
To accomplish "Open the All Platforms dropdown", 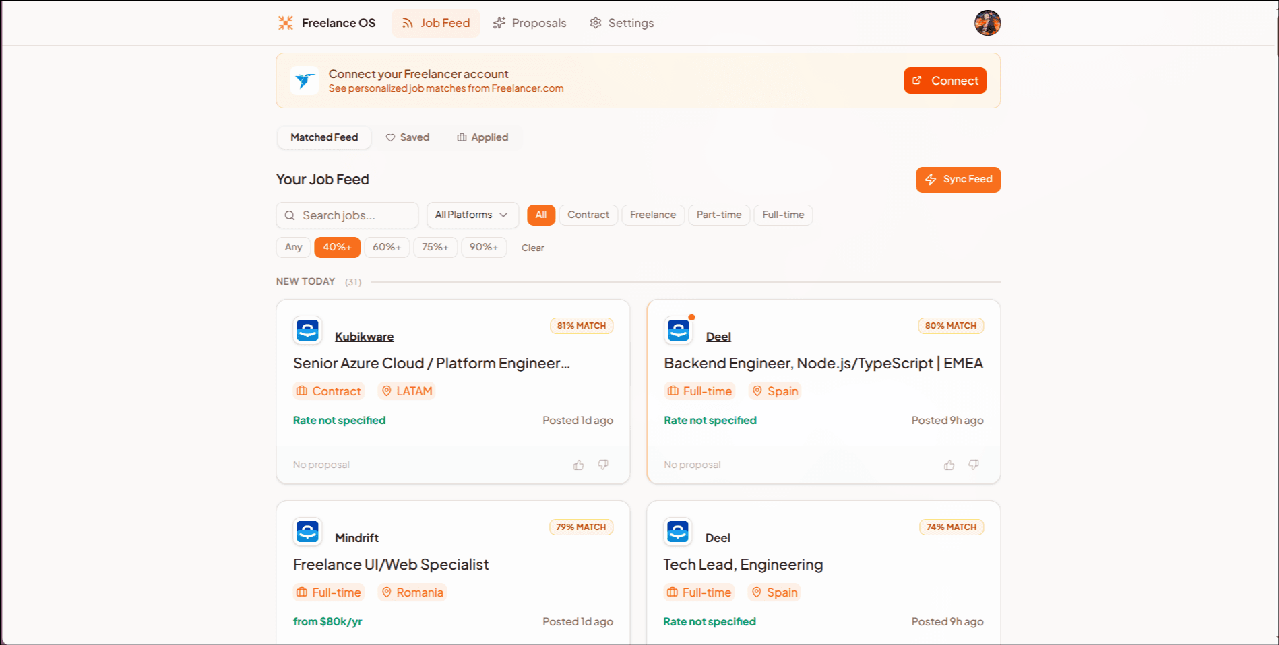I will (x=472, y=215).
